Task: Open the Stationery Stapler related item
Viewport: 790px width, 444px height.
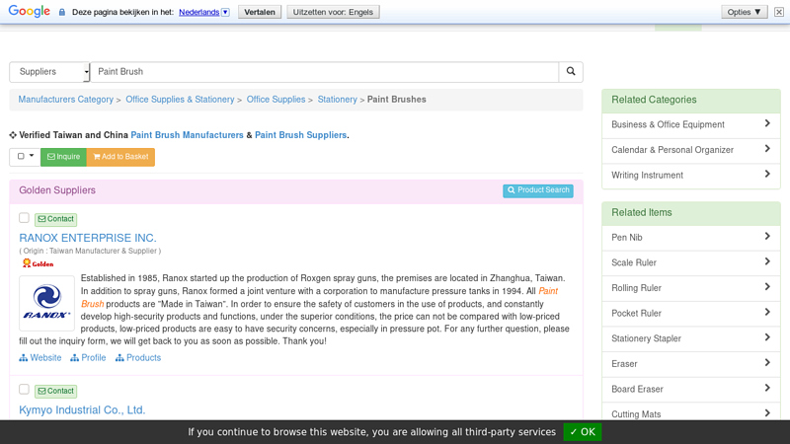Action: (690, 338)
